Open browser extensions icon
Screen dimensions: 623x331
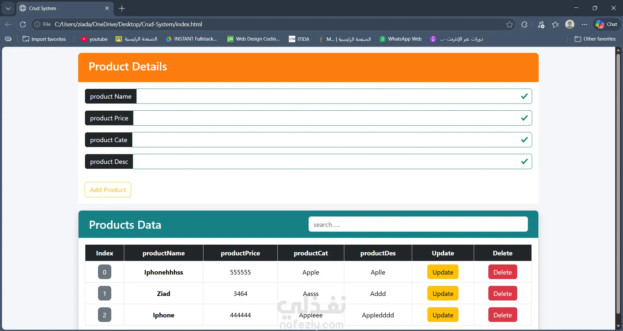(524, 24)
